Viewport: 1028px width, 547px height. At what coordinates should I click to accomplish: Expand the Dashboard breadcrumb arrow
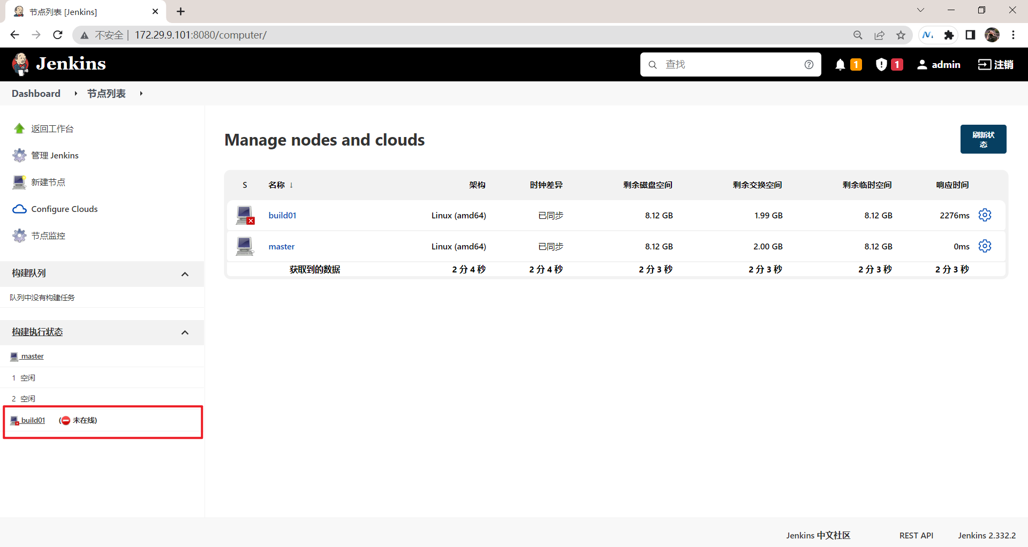pyautogui.click(x=76, y=94)
